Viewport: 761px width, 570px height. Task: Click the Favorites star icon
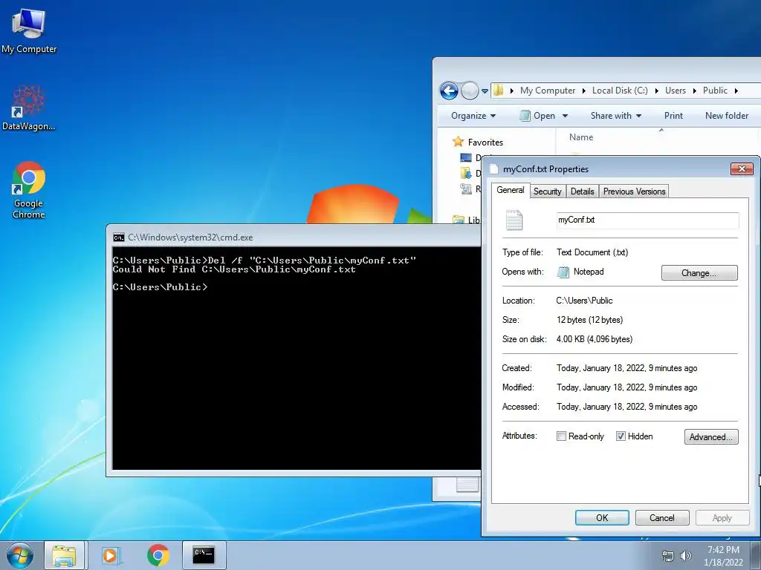tap(458, 142)
